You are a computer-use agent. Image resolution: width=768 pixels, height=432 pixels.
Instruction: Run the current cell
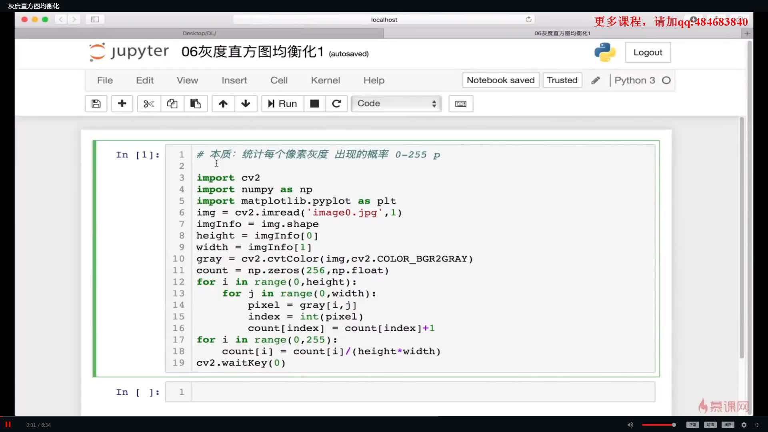[x=282, y=104]
